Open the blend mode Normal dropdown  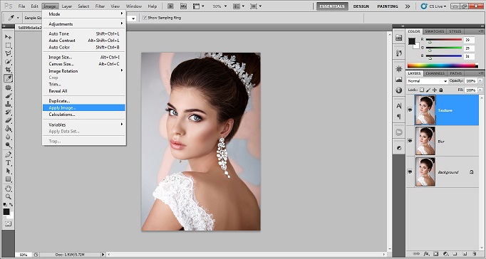click(427, 81)
